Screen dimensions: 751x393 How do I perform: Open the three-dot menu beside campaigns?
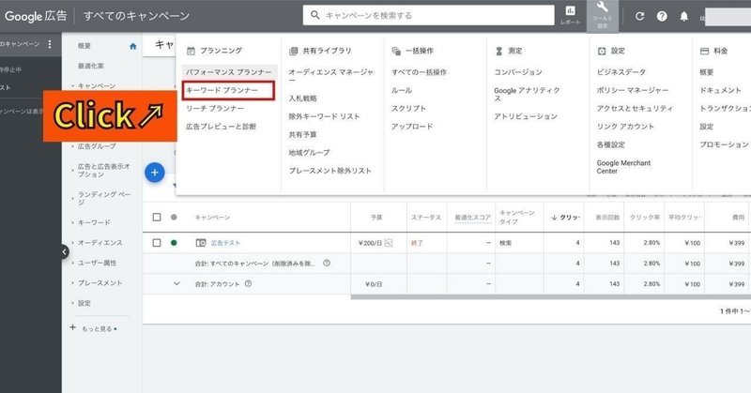pos(50,44)
